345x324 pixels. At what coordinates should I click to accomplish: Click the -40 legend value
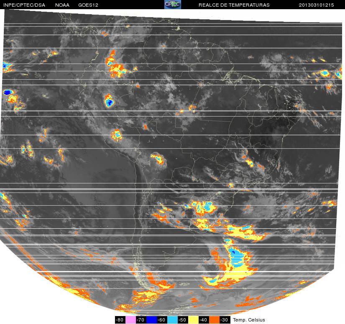click(x=204, y=320)
